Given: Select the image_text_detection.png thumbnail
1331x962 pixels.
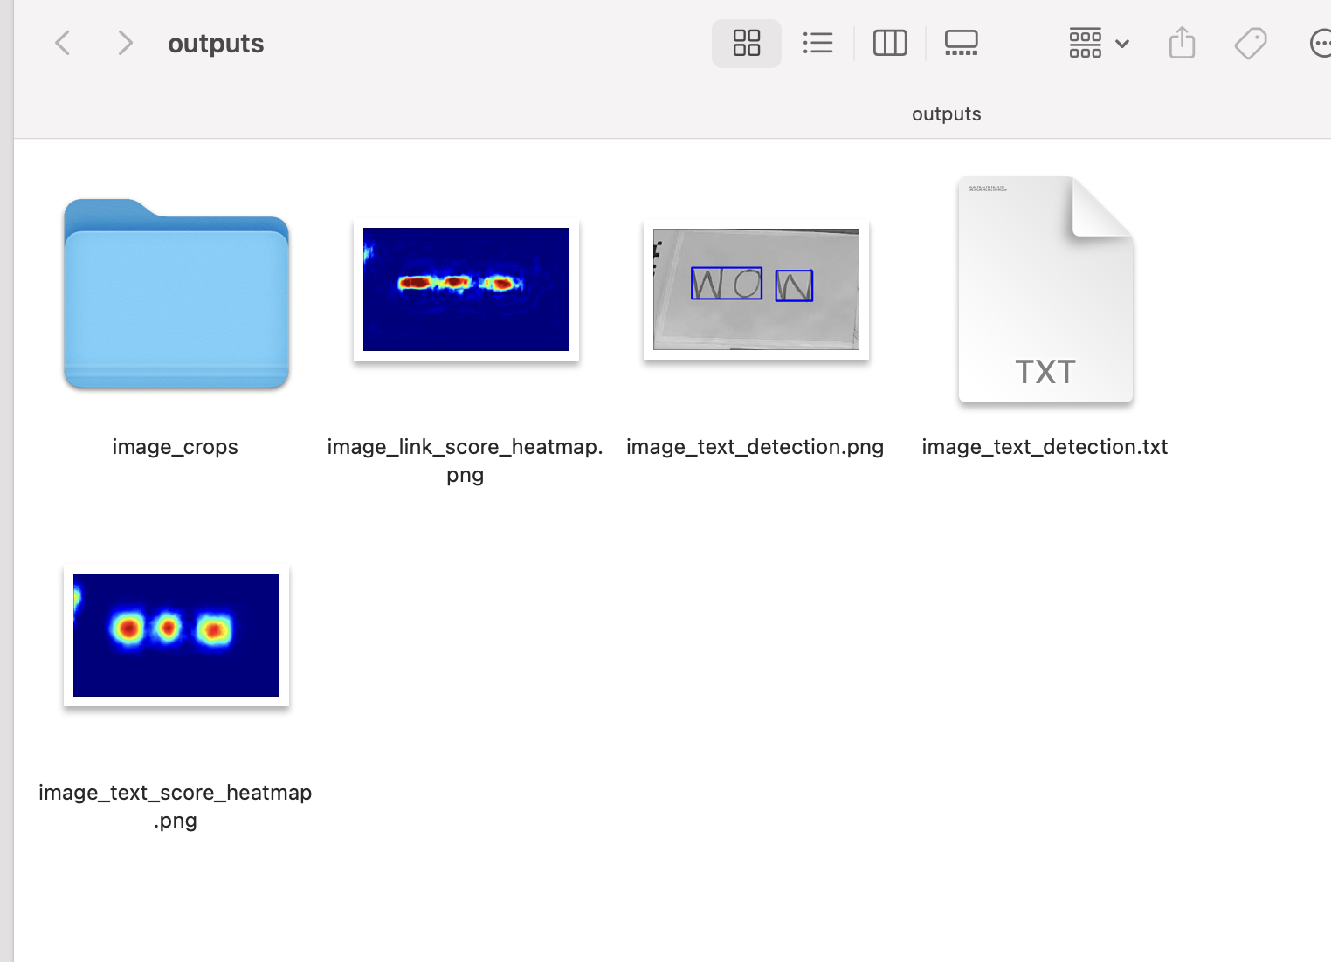Looking at the screenshot, I should click(x=756, y=289).
